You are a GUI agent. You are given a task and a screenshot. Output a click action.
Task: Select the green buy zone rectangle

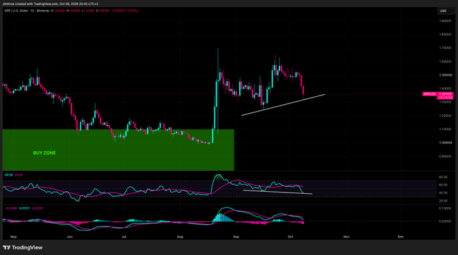tap(119, 150)
